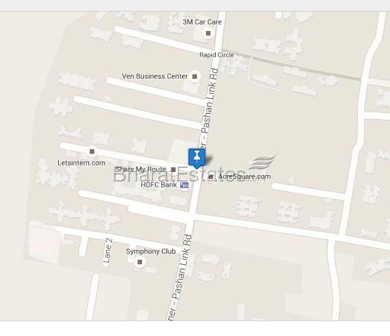390x336 pixels.
Task: Click the Lane 2 street label
Action: tap(108, 250)
